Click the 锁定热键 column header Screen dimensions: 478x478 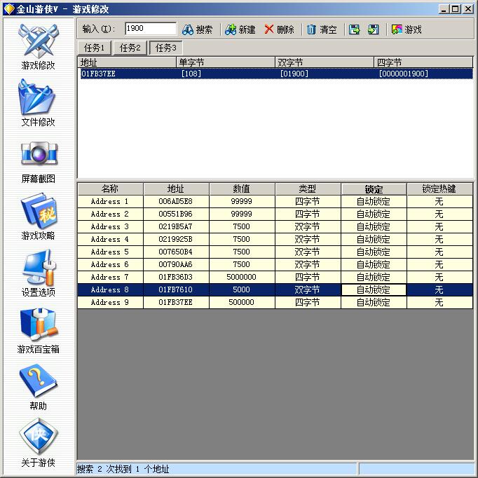click(439, 189)
